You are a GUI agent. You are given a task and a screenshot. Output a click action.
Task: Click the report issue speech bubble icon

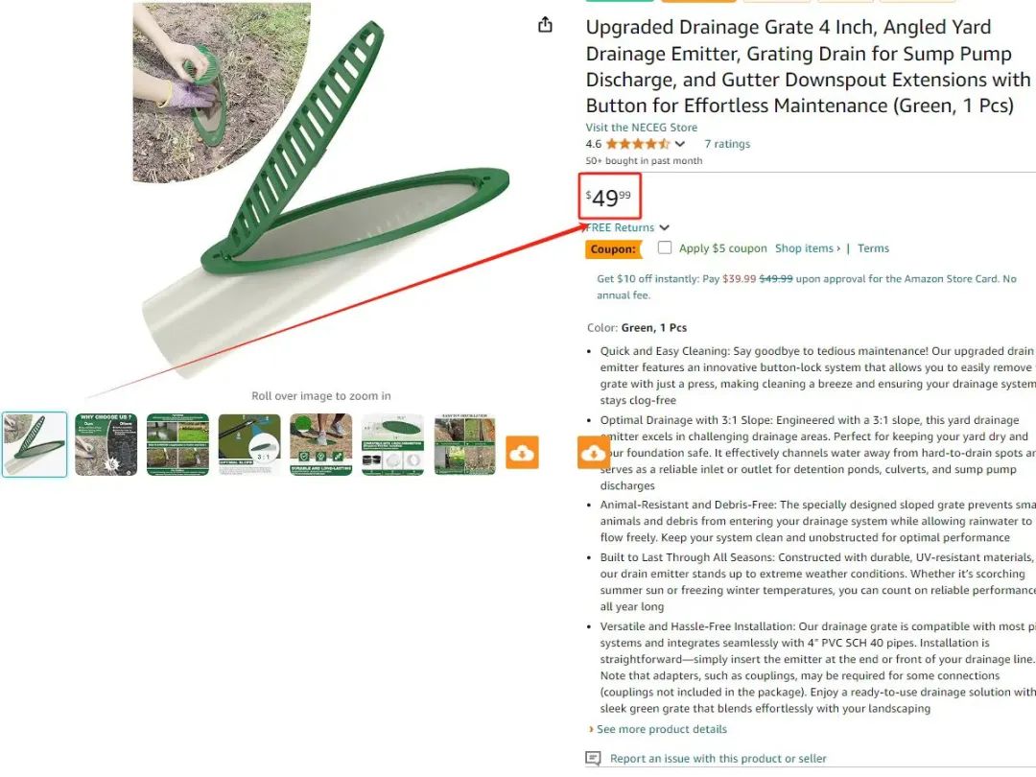(x=594, y=758)
